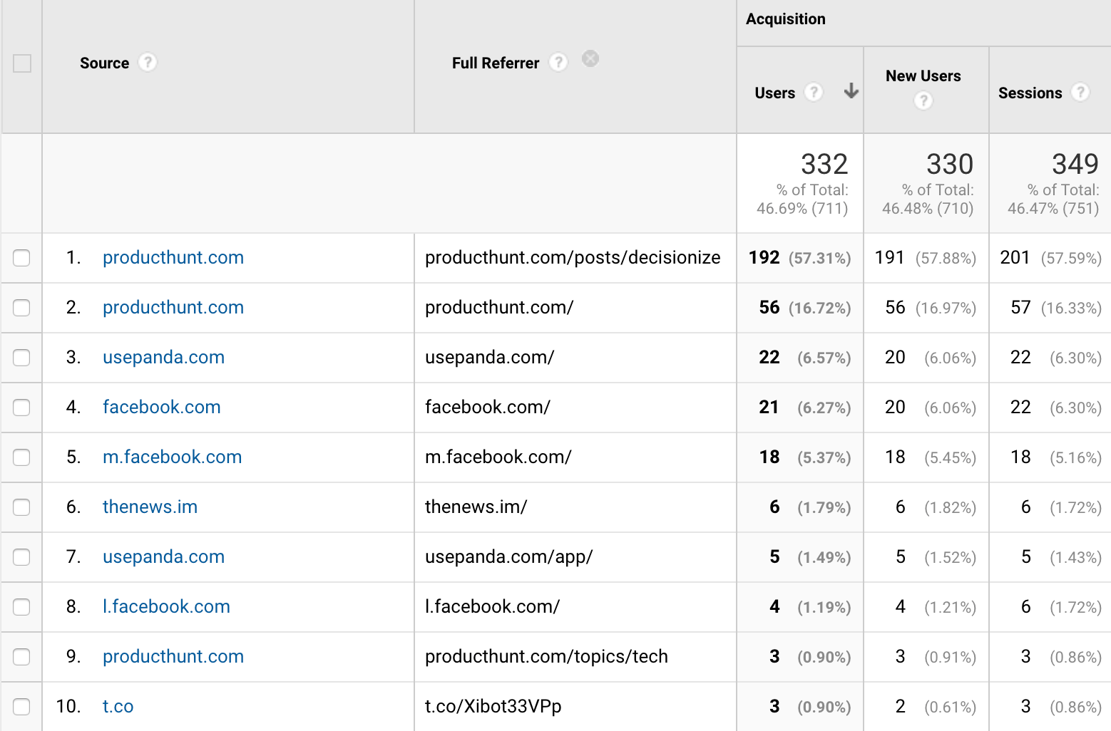Check row 4 facebook.com checkbox
Screen dimensions: 1111x731
(21, 408)
